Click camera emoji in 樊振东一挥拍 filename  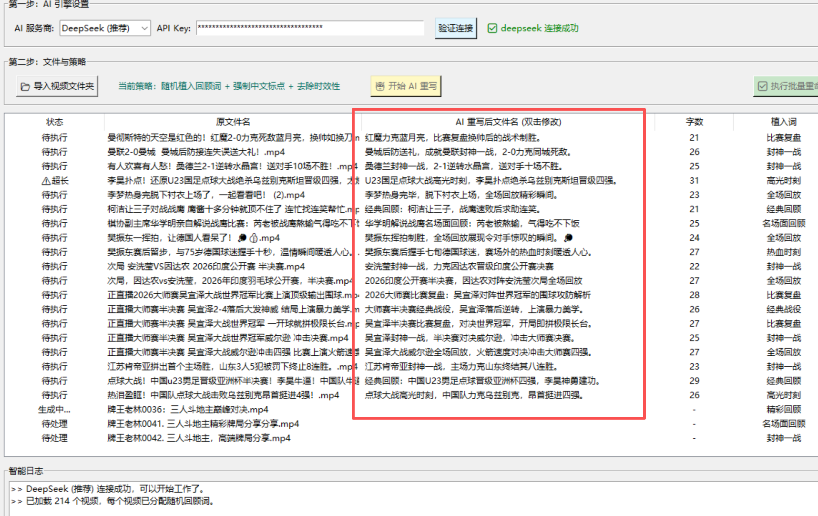pos(242,237)
